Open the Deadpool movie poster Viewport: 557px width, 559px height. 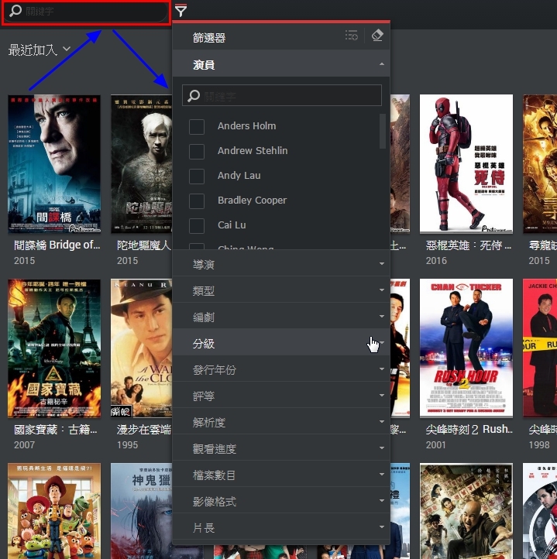click(x=466, y=164)
